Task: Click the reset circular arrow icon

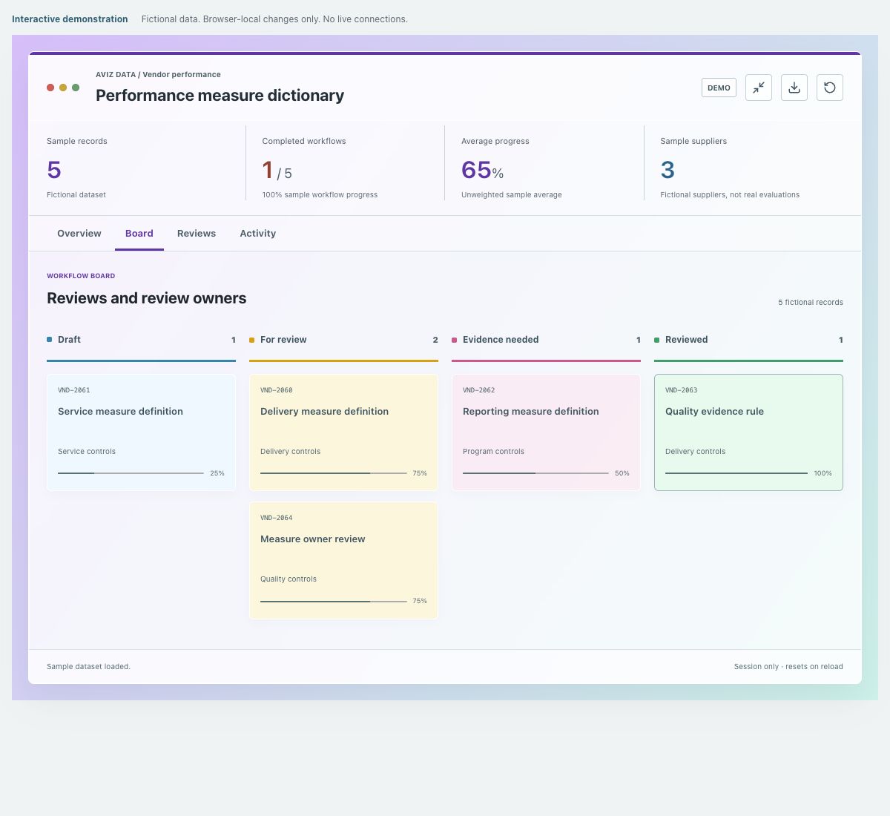Action: 829,88
